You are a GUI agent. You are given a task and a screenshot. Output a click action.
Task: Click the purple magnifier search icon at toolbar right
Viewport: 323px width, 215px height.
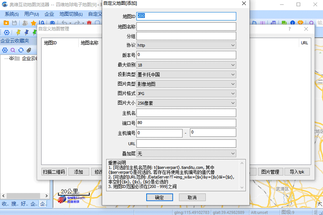click(311, 23)
